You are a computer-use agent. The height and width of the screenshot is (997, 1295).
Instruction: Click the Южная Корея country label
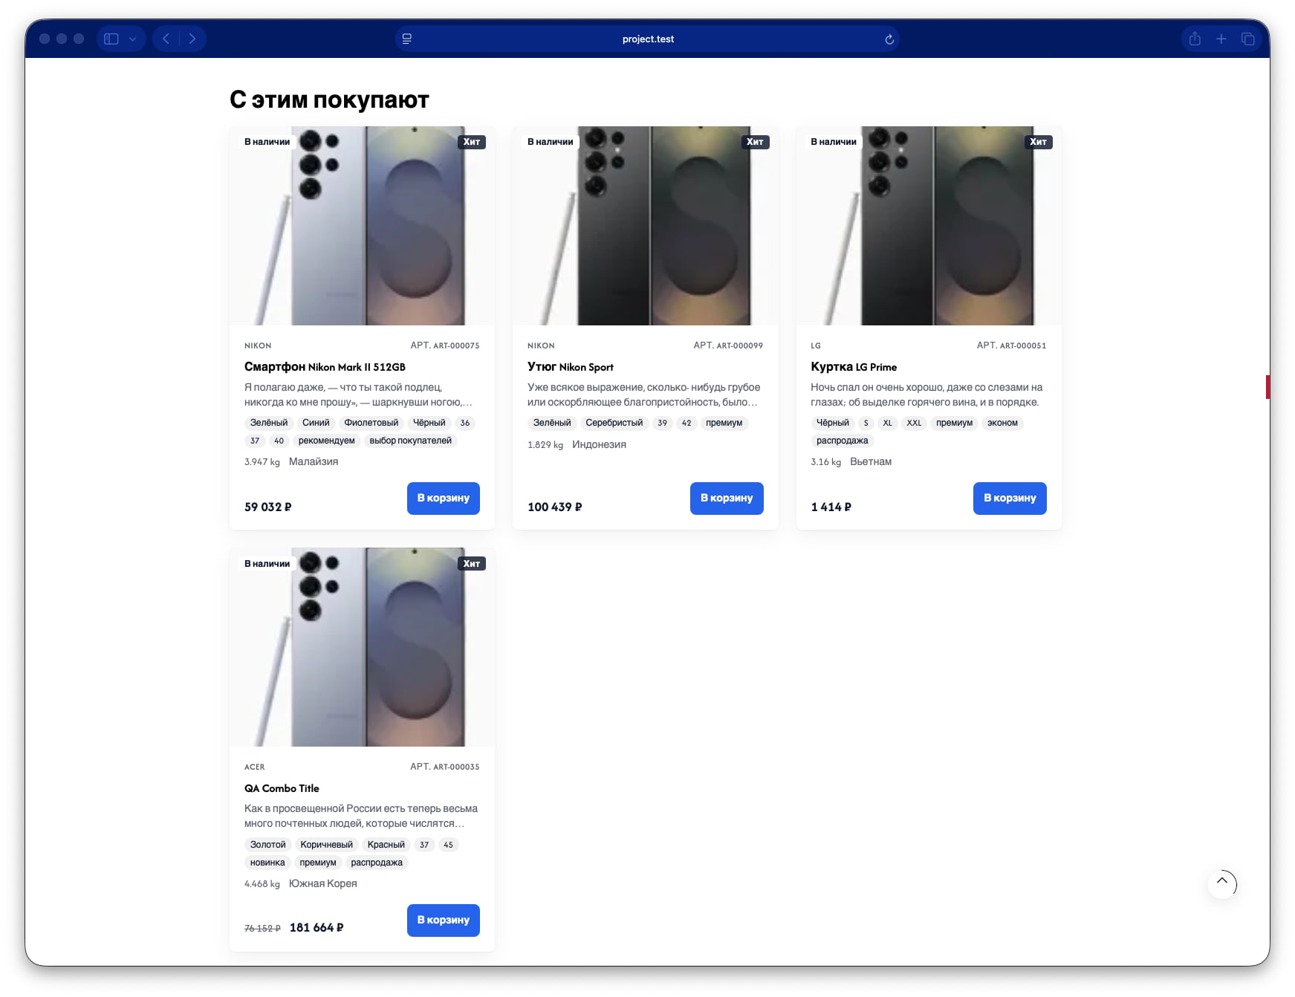pyautogui.click(x=323, y=883)
